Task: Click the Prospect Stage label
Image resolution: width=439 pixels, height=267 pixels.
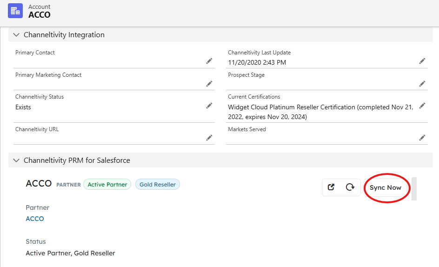Action: [x=246, y=75]
